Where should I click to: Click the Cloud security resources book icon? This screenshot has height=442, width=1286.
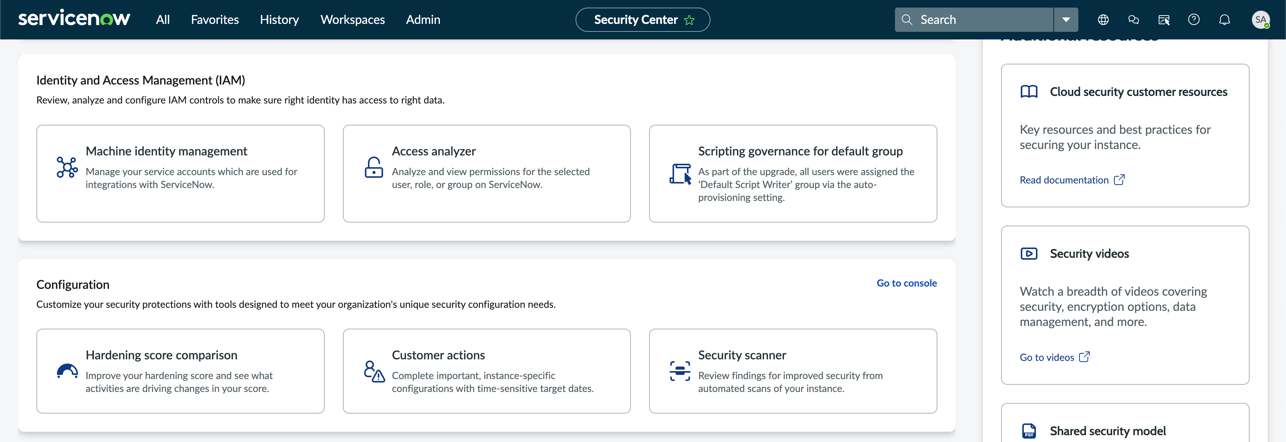click(x=1029, y=92)
